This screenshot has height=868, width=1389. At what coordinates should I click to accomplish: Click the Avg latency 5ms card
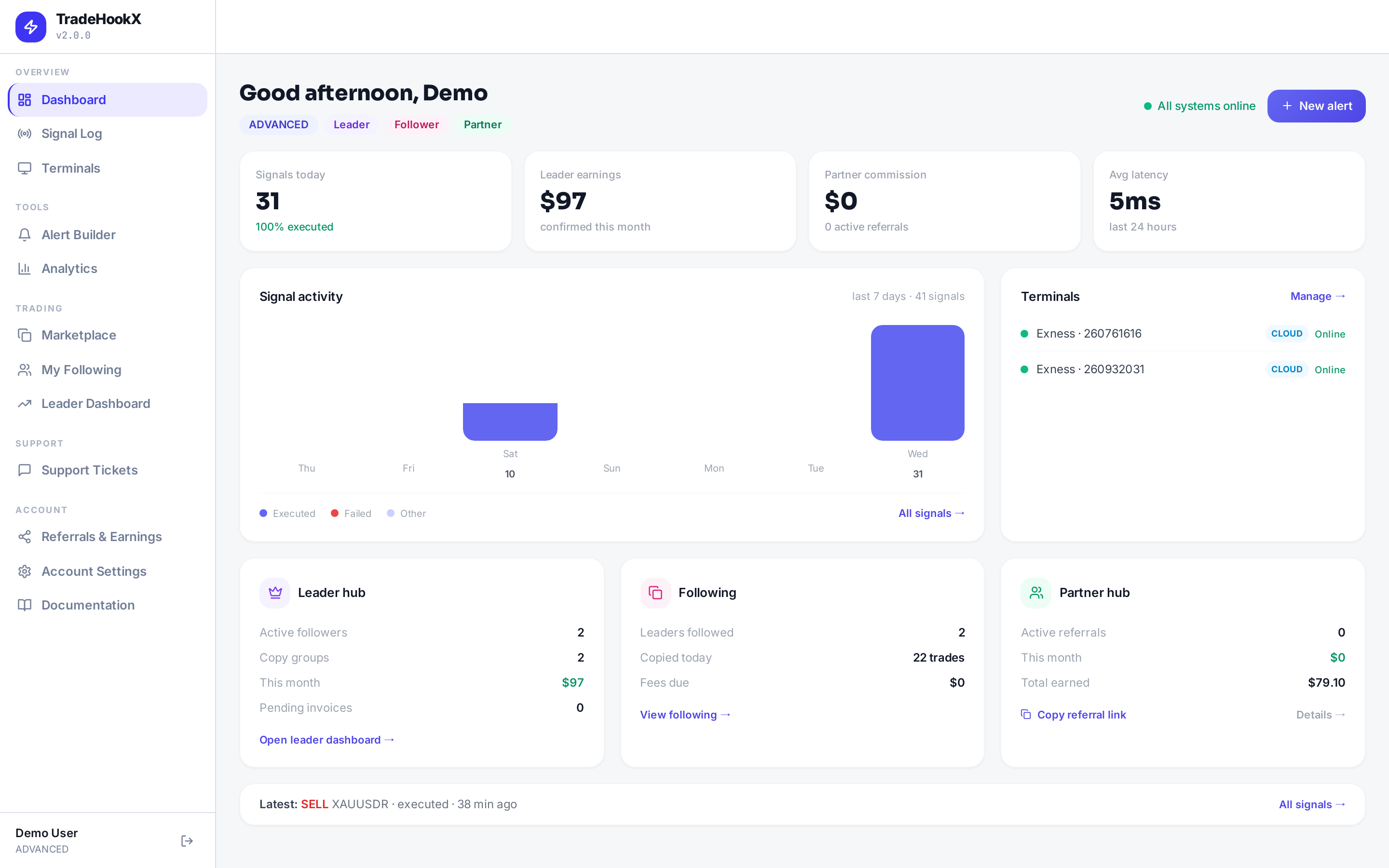point(1229,202)
